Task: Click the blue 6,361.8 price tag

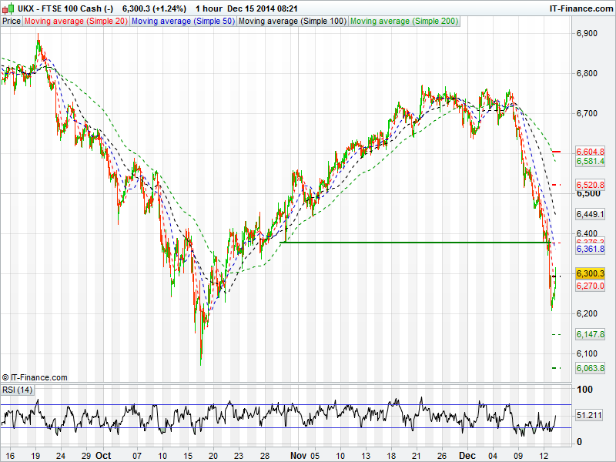Action: 591,249
